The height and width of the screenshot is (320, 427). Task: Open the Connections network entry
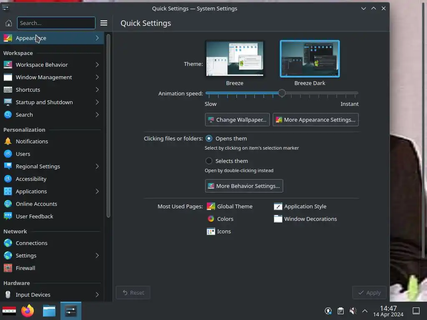(52, 243)
